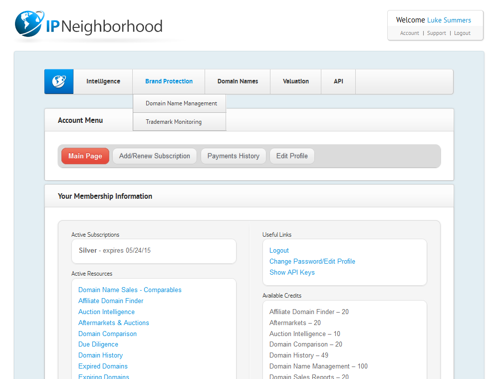Select the API navigation item
The width and height of the screenshot is (490, 379).
click(338, 81)
